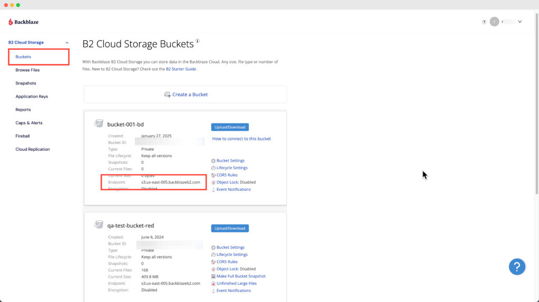Collapse the B2 Cloud Storage sidebar section
The height and width of the screenshot is (302, 539).
pos(67,43)
